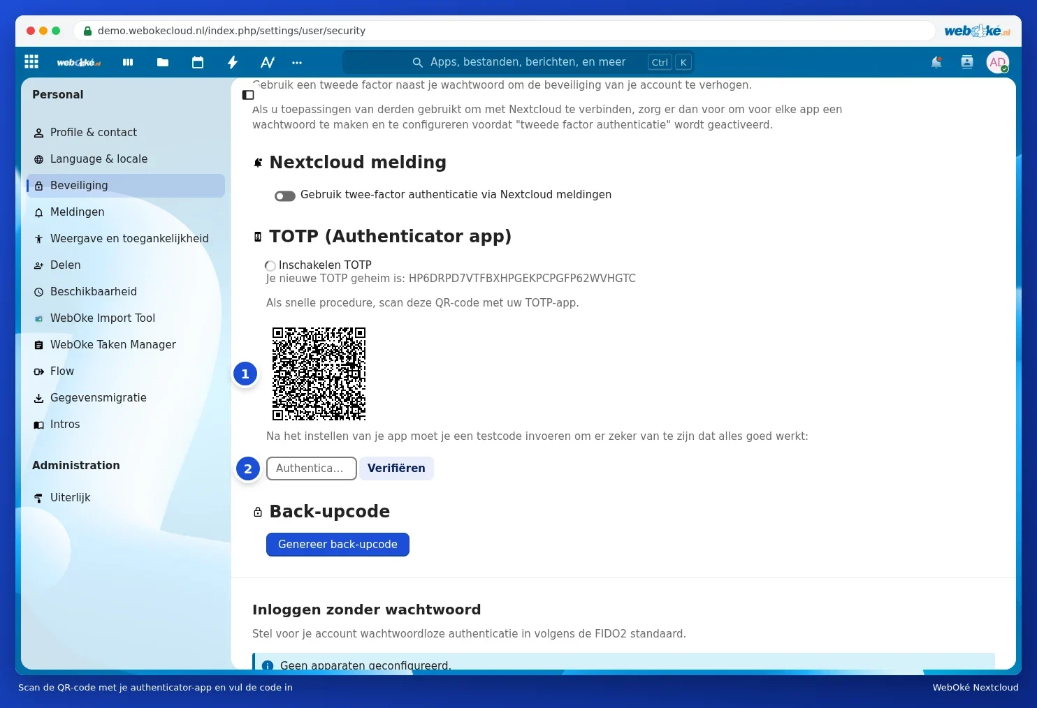Enable two-factor via Nextcloud meldingen toggle

tap(285, 196)
